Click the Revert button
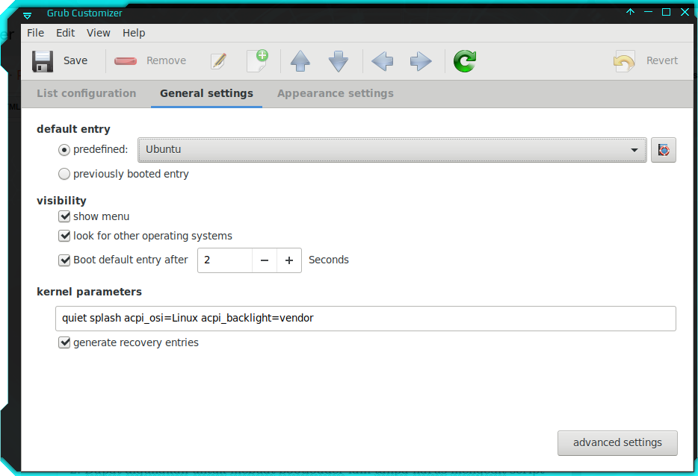Viewport: 698px width, 476px height. [x=646, y=60]
